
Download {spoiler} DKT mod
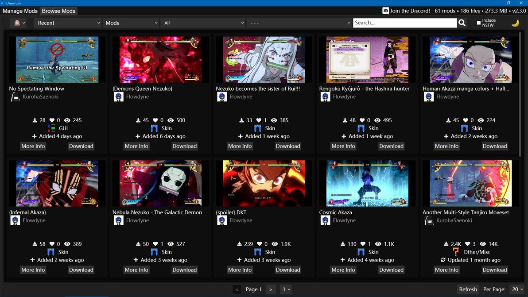click(x=288, y=270)
